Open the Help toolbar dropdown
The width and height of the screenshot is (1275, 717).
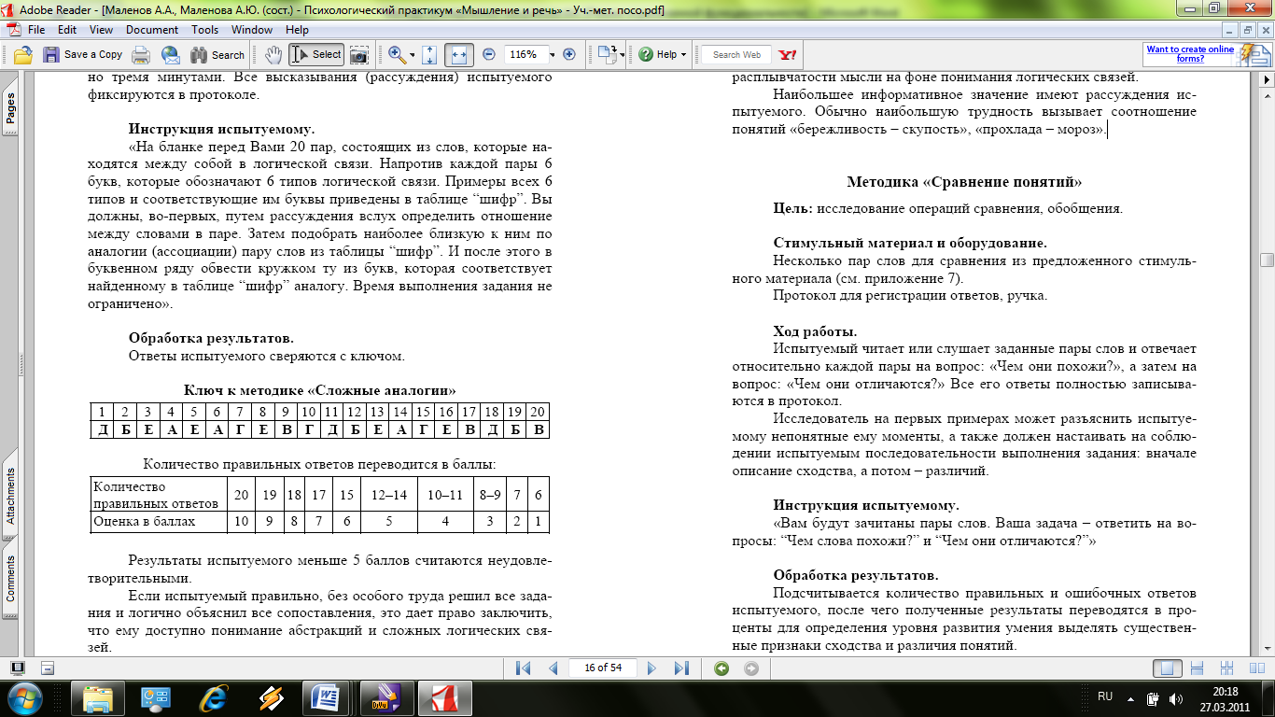coord(664,55)
